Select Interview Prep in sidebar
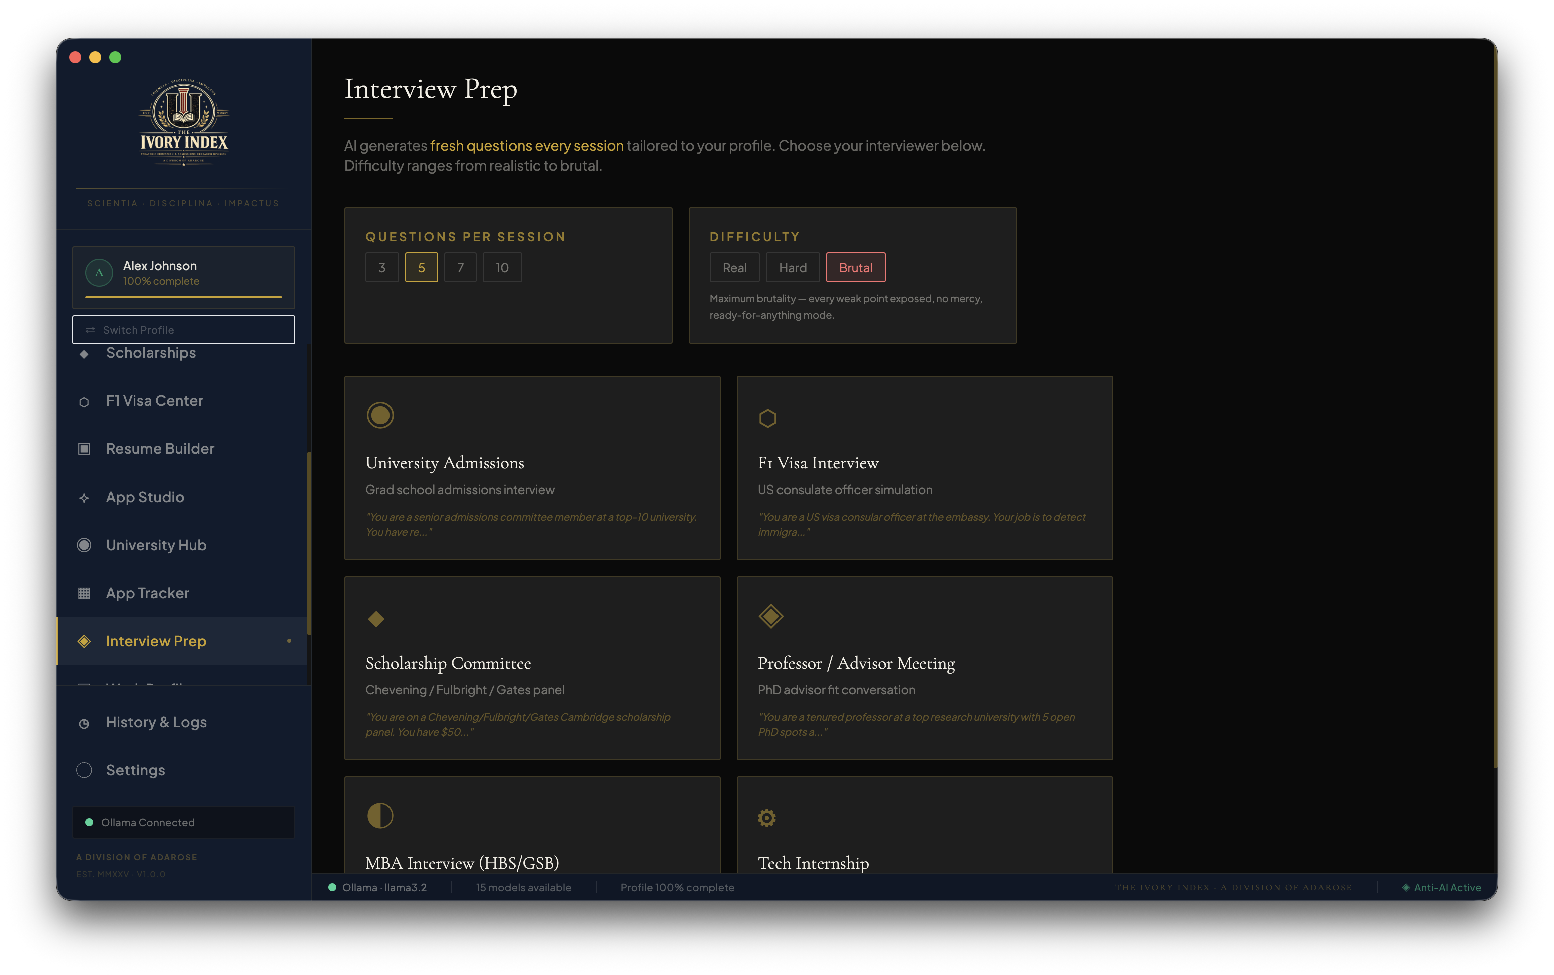 click(182, 641)
